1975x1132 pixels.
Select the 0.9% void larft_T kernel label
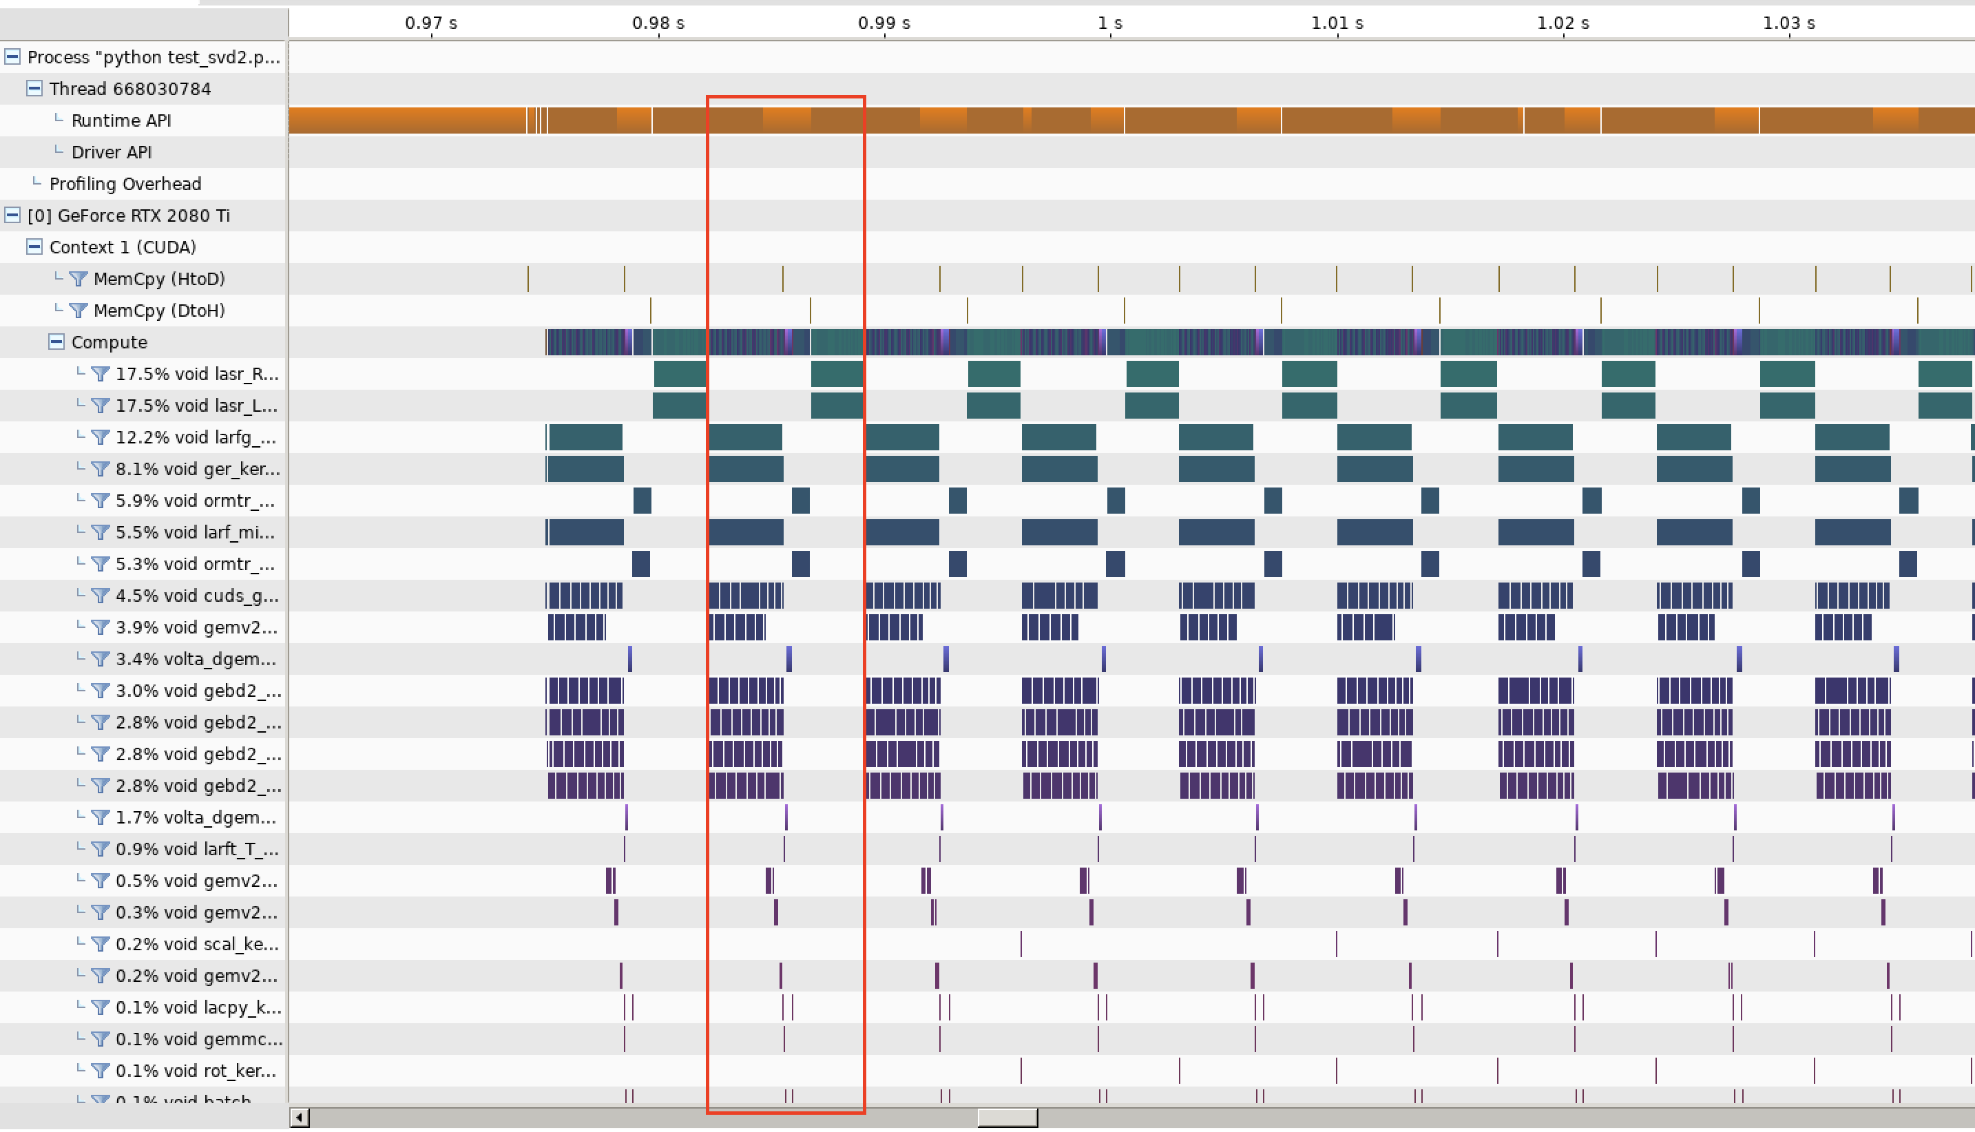tap(197, 849)
